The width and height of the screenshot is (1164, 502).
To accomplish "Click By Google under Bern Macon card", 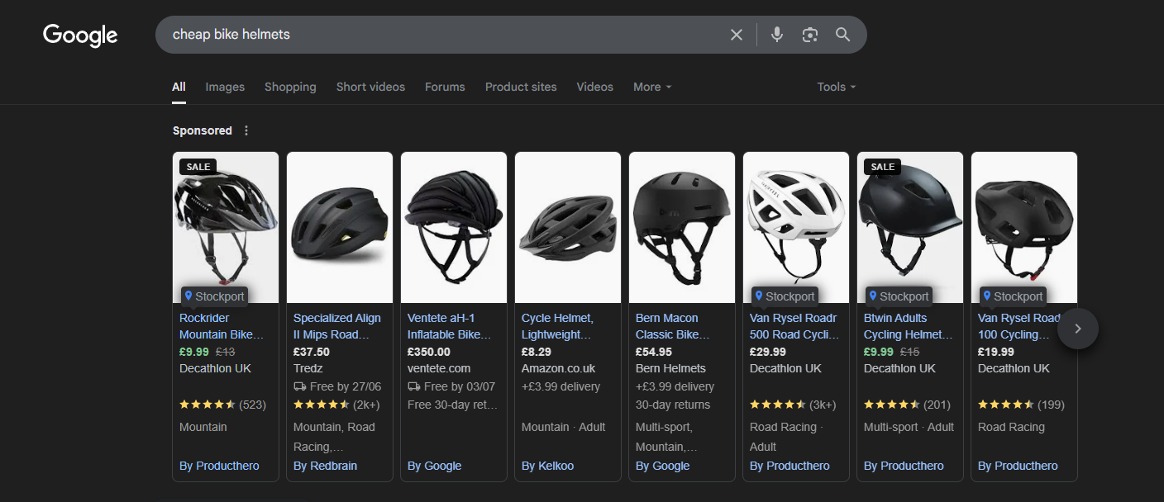I will [663, 466].
